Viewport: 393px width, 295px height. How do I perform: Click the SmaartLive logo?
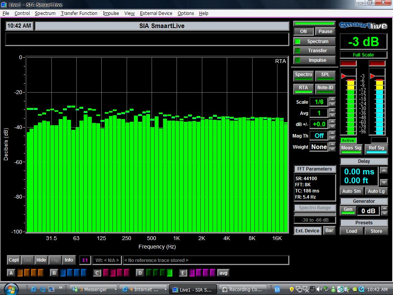click(363, 25)
